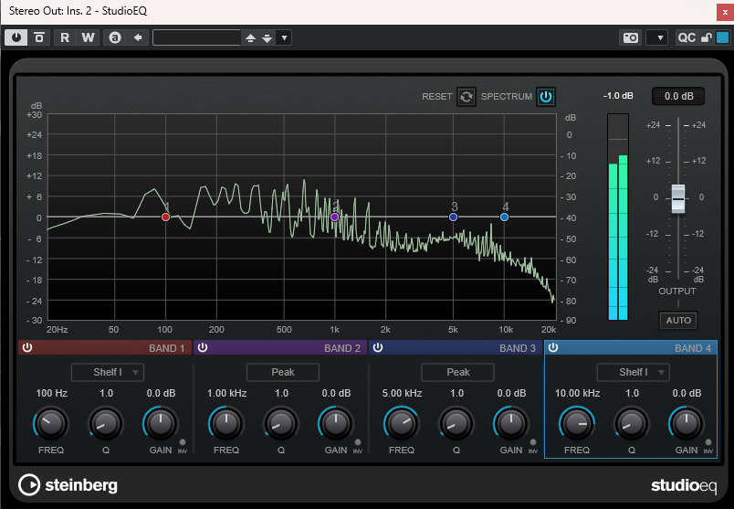This screenshot has width=734, height=509.
Task: Click the Output gain fader handle
Action: point(677,198)
